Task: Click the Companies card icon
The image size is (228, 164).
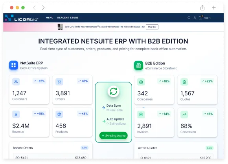Action: tap(141, 82)
